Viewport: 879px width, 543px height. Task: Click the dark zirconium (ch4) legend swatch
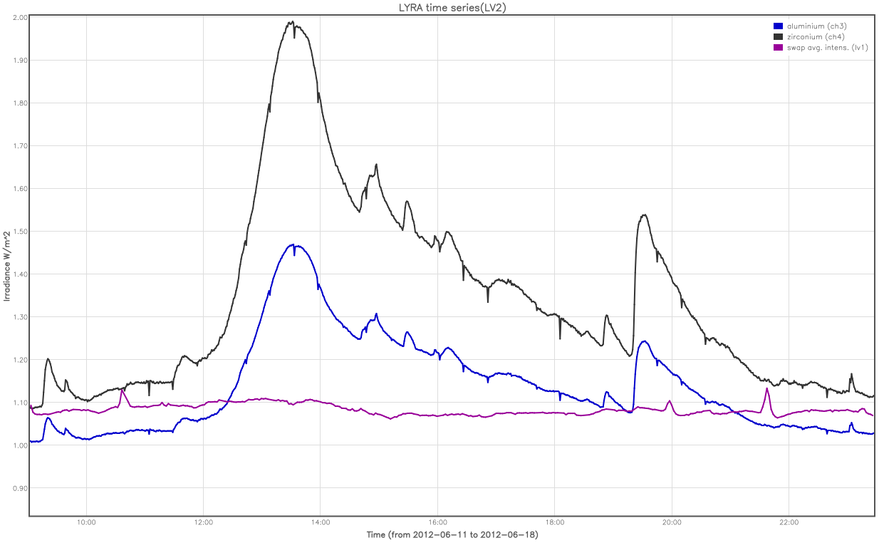click(x=778, y=36)
